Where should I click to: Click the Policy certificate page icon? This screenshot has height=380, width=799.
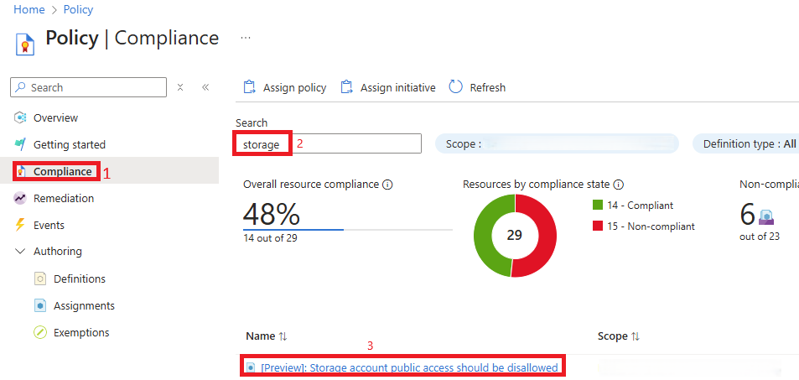(24, 43)
